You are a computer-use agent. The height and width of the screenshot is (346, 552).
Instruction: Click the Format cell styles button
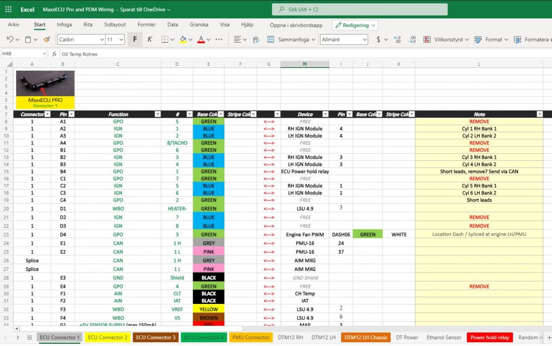[x=490, y=39]
